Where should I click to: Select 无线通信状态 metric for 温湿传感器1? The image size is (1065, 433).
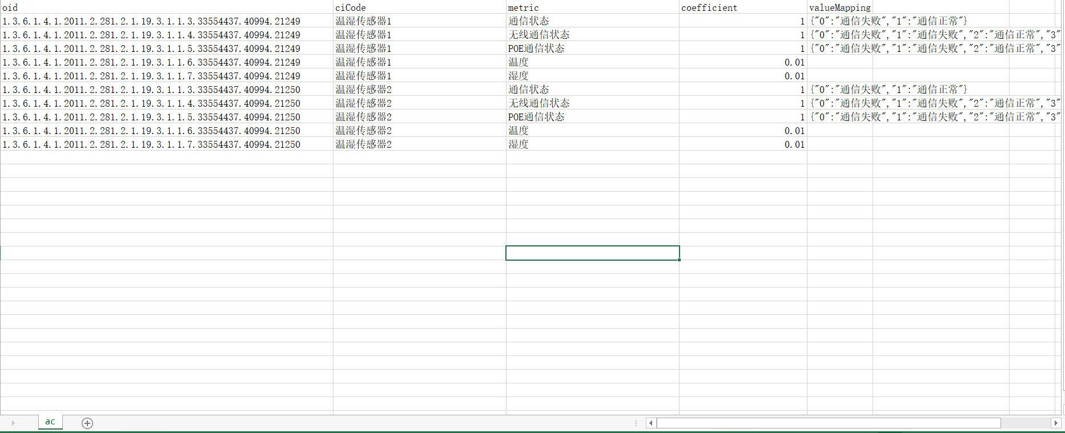593,35
